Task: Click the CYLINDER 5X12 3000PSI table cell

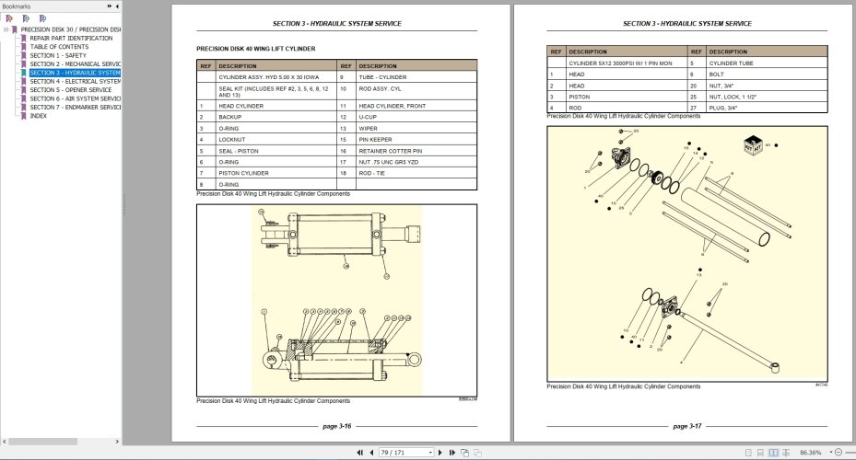Action: (x=627, y=63)
